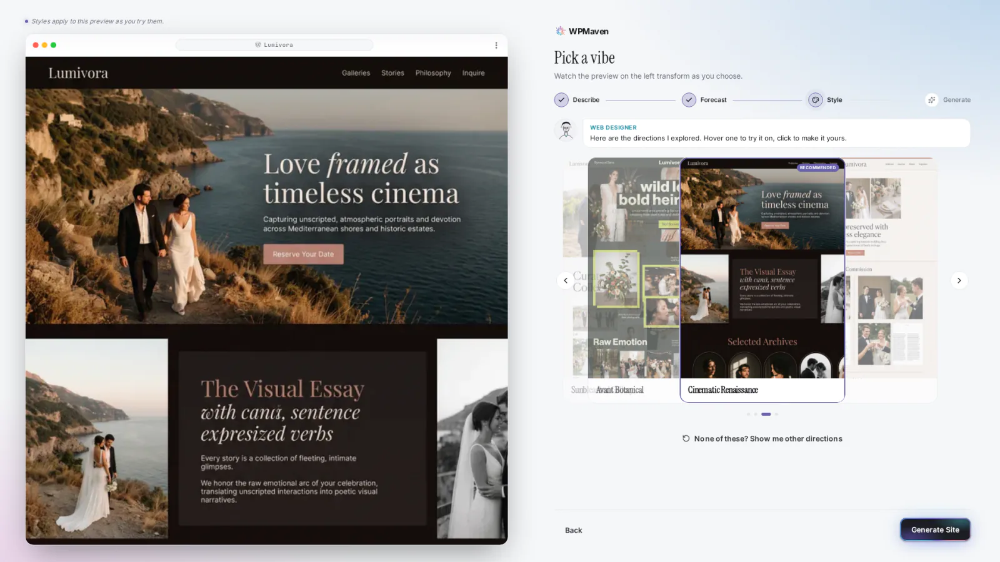Go Back to the previous step
The height and width of the screenshot is (562, 1000).
(x=573, y=530)
